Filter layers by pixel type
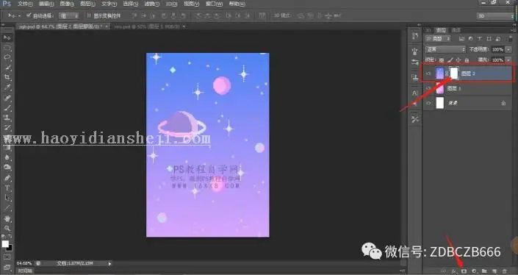This screenshot has height=275, width=518. pyautogui.click(x=461, y=39)
